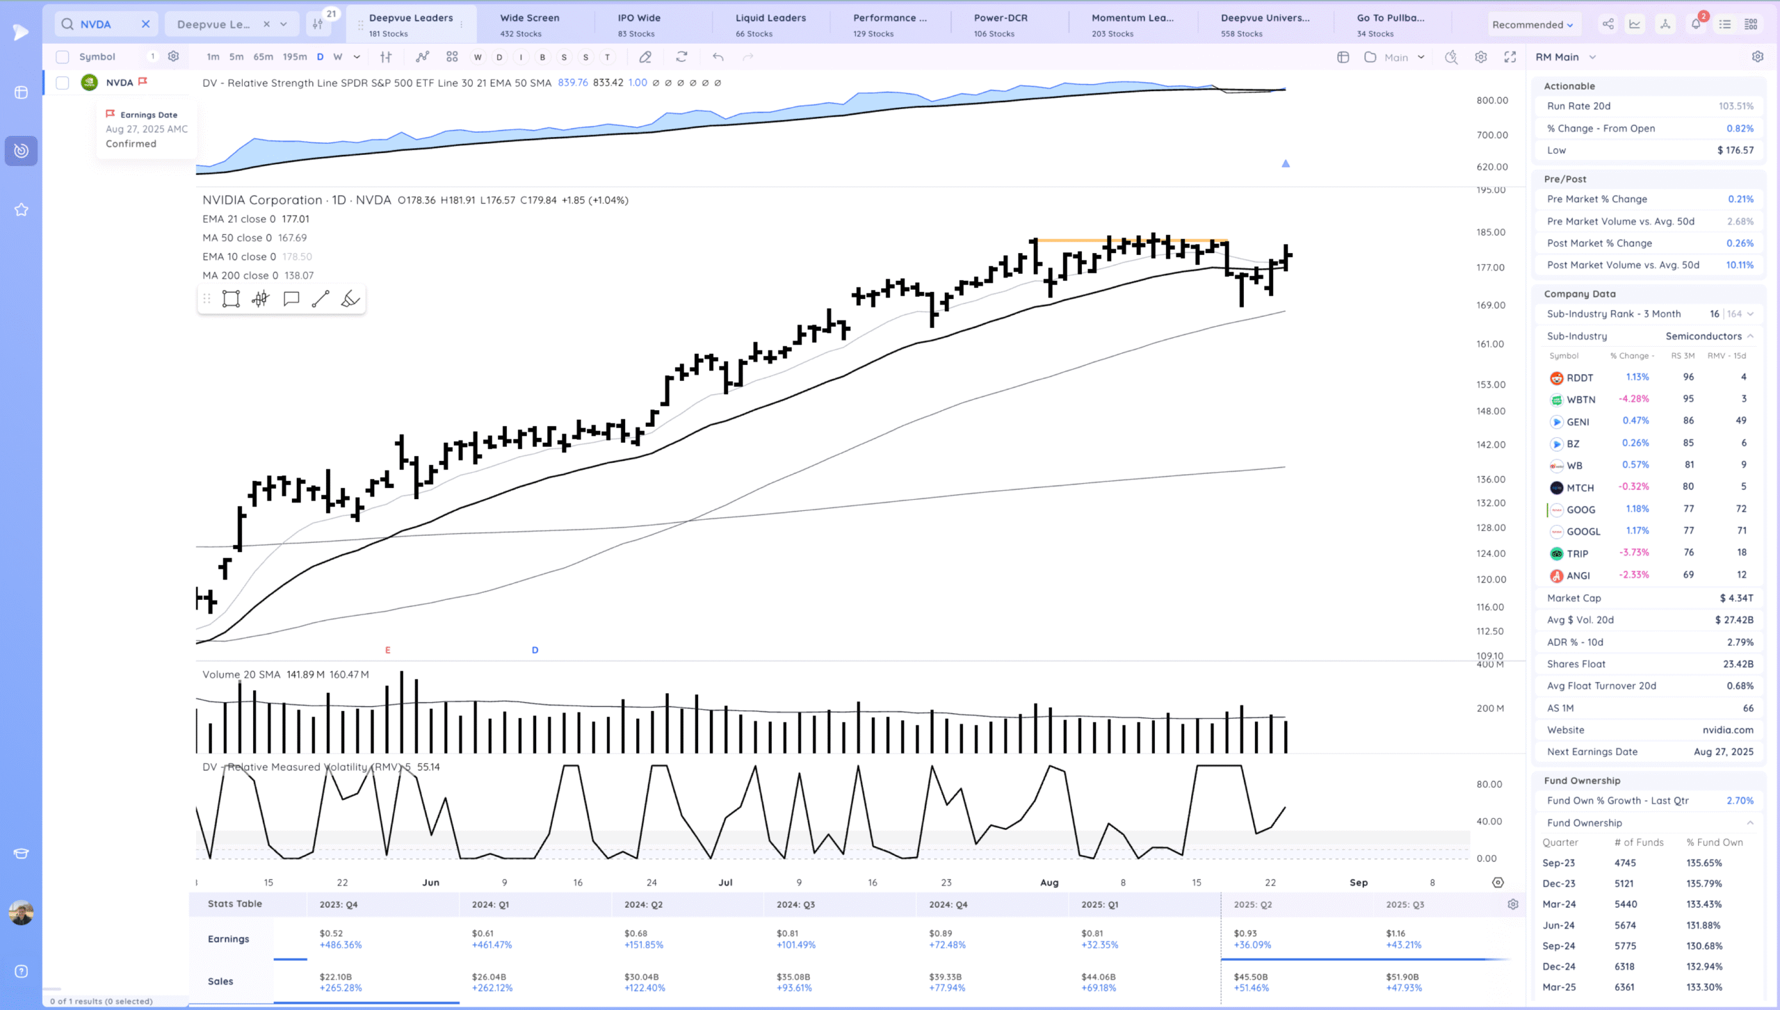Collapse the Sub-Industry Semiconductors list
Viewport: 1780px width, 1010px height.
1750,336
